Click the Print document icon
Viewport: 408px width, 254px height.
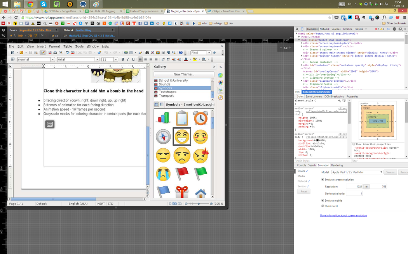[56, 53]
